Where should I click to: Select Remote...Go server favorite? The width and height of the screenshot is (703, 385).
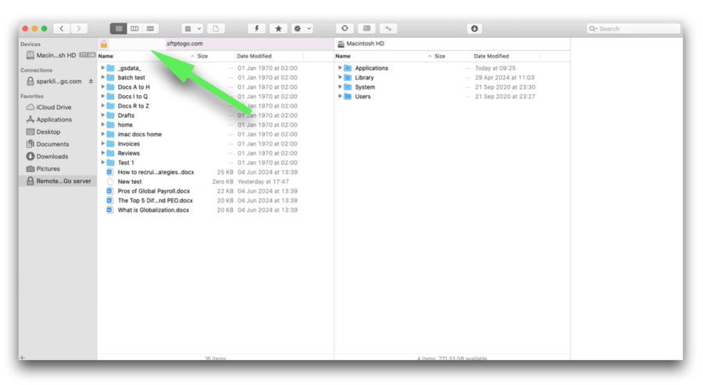[x=58, y=181]
